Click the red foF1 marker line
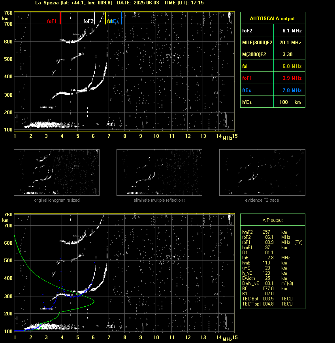 coord(60,18)
